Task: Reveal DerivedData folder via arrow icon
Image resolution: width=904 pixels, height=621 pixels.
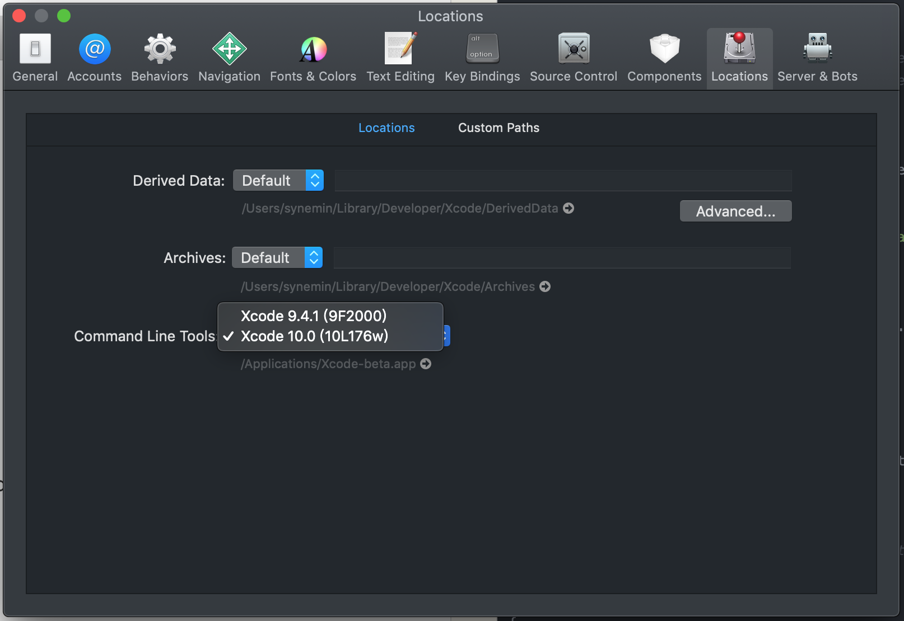Action: tap(569, 208)
